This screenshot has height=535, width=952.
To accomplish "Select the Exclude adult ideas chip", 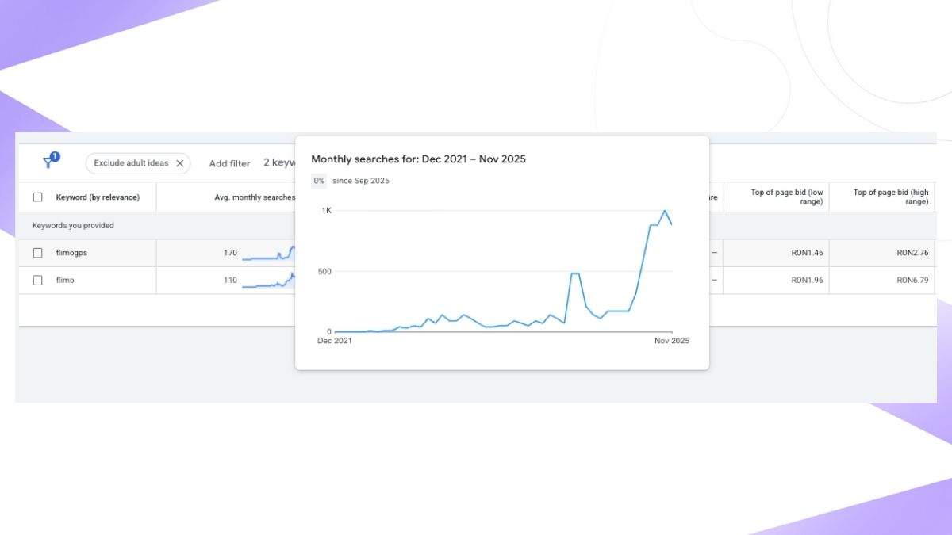I will (x=131, y=163).
